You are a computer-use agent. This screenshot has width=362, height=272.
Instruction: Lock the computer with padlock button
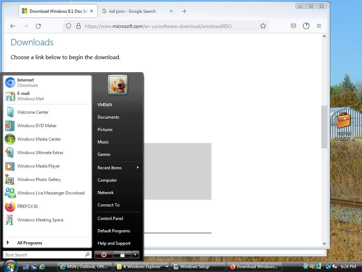coord(122,255)
